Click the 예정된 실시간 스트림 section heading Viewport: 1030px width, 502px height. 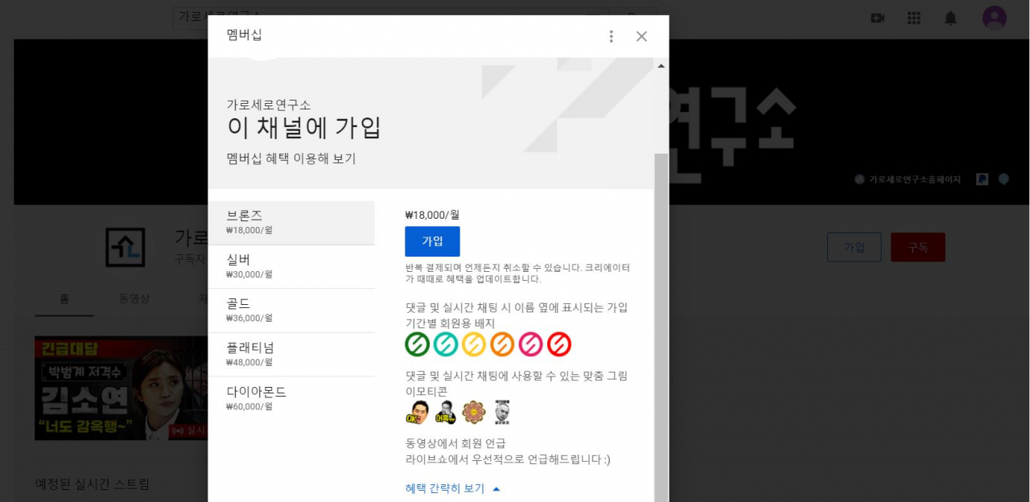pos(93,484)
